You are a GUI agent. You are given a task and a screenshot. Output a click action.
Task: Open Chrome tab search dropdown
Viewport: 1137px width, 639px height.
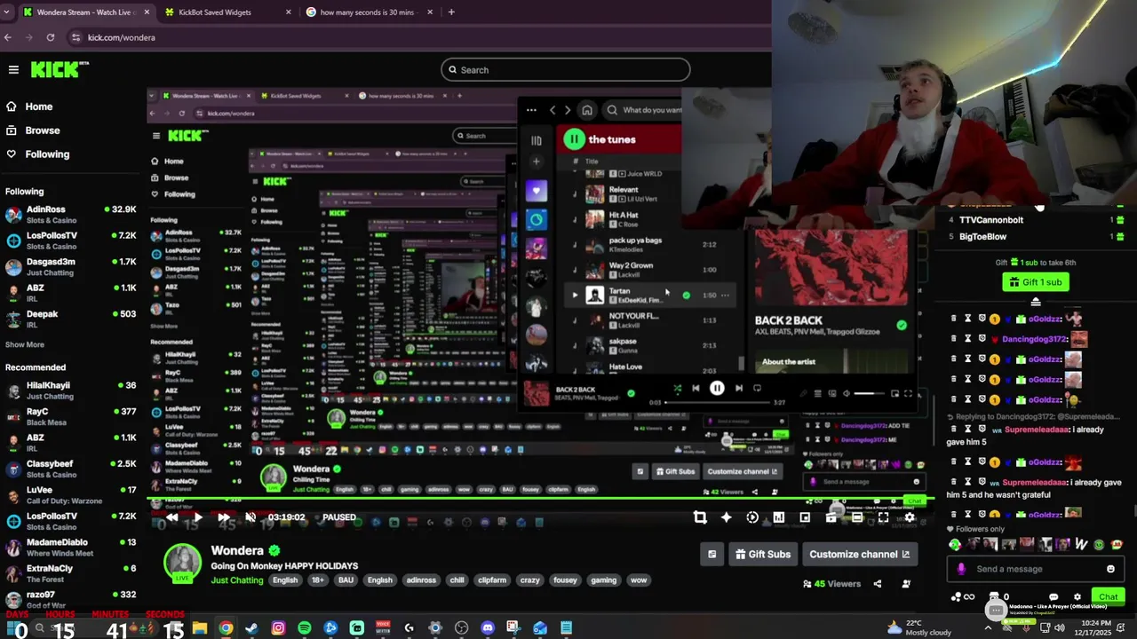8,12
